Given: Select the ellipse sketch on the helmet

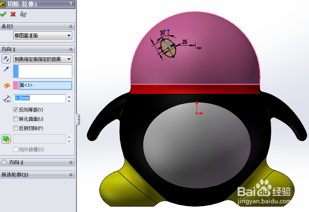Looking at the screenshot, I should pos(168,48).
